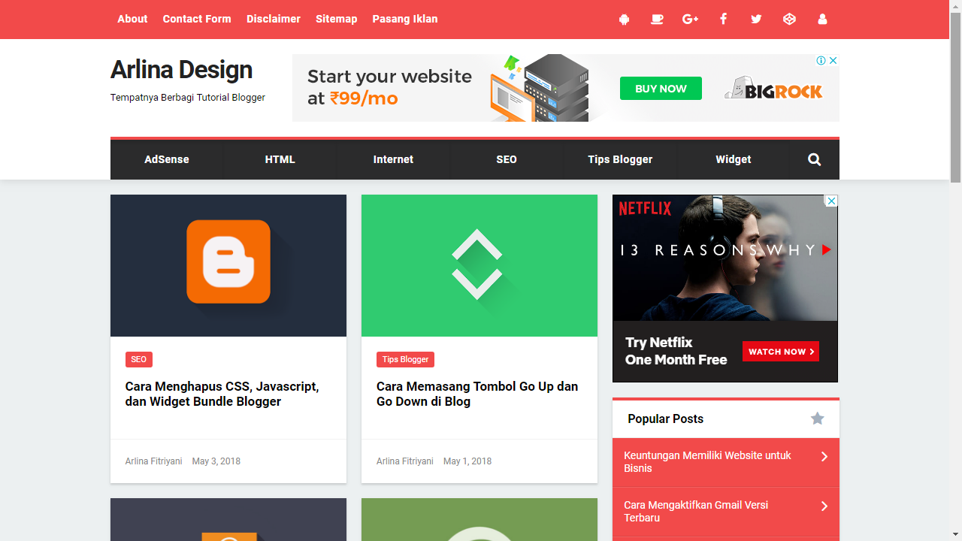962x541 pixels.
Task: Open popular post Keuntungan Memiliki Website untuk Bisnis
Action: 707,461
